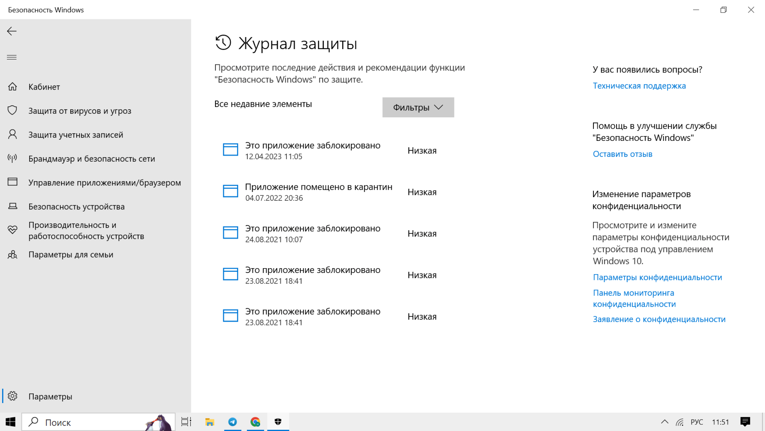The width and height of the screenshot is (765, 431).
Task: Open Параметры для семьи section
Action: click(71, 255)
